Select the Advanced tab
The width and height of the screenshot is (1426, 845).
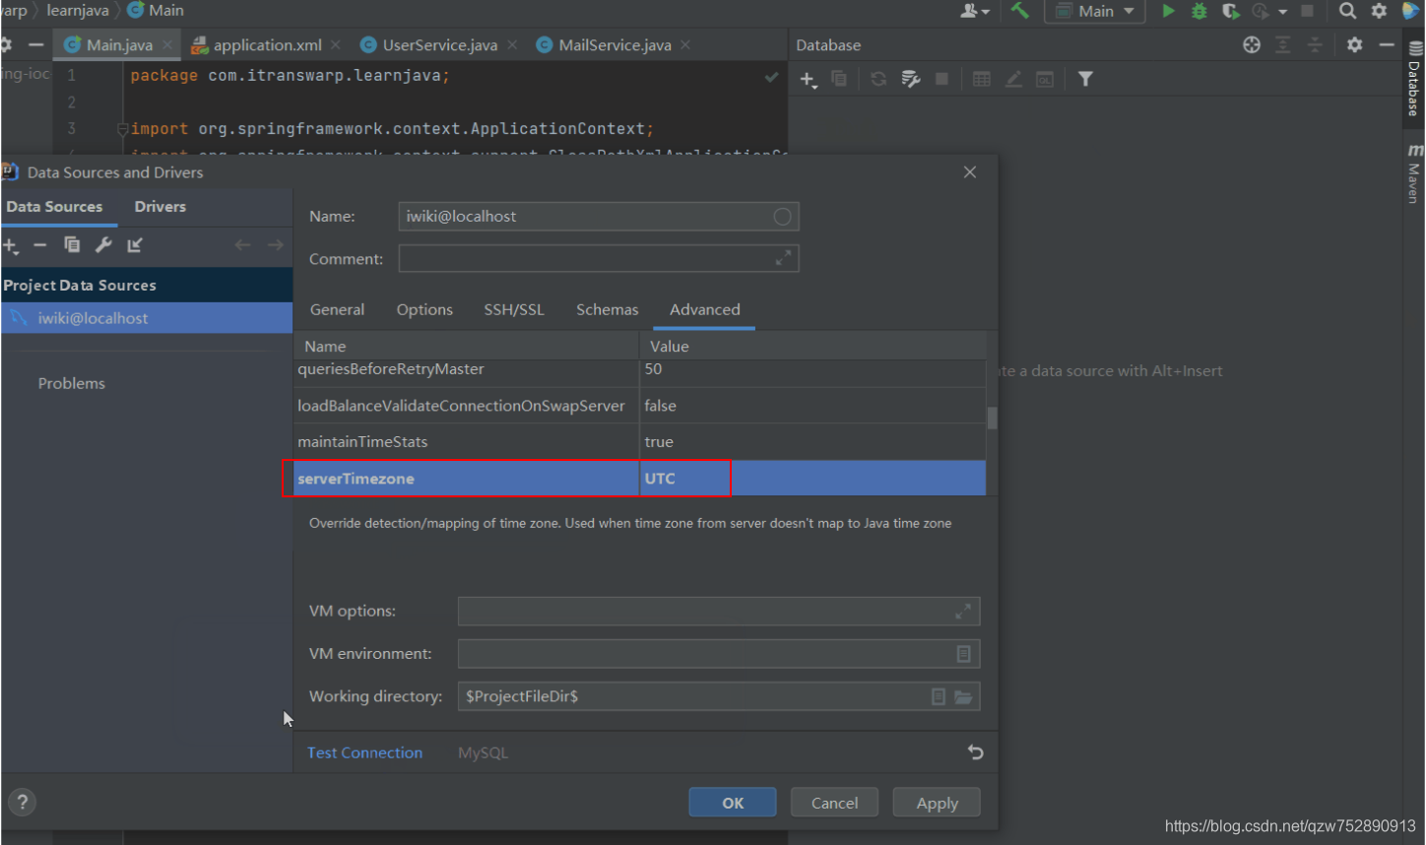[x=704, y=309]
